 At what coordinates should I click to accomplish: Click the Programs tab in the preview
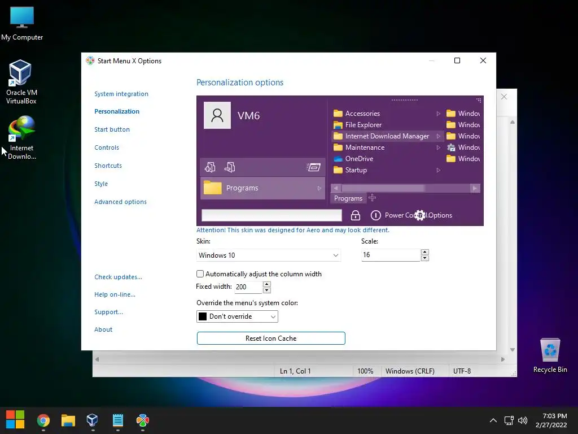click(x=348, y=198)
